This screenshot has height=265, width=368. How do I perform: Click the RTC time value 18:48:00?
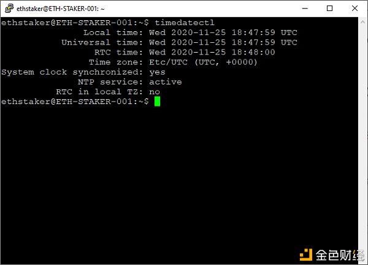[253, 52]
